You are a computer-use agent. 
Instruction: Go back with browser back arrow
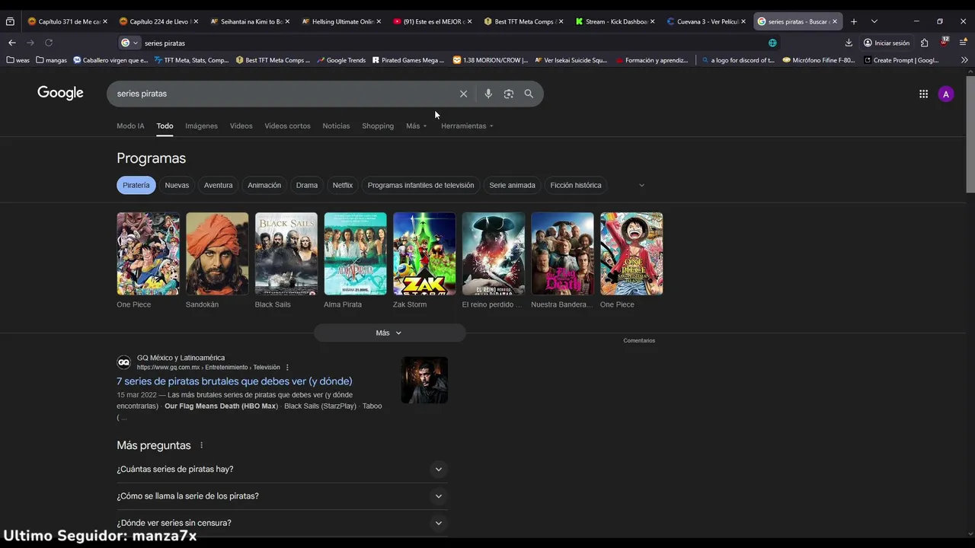[x=12, y=43]
